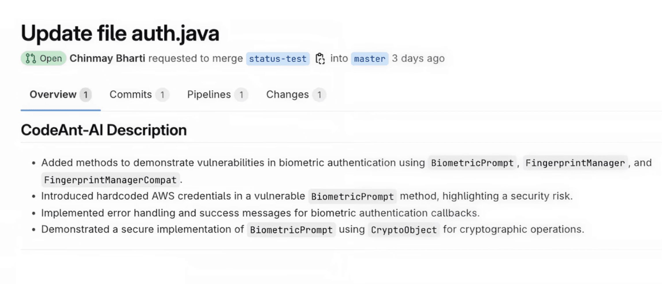
Task: Click the copy branch name icon
Action: click(320, 59)
